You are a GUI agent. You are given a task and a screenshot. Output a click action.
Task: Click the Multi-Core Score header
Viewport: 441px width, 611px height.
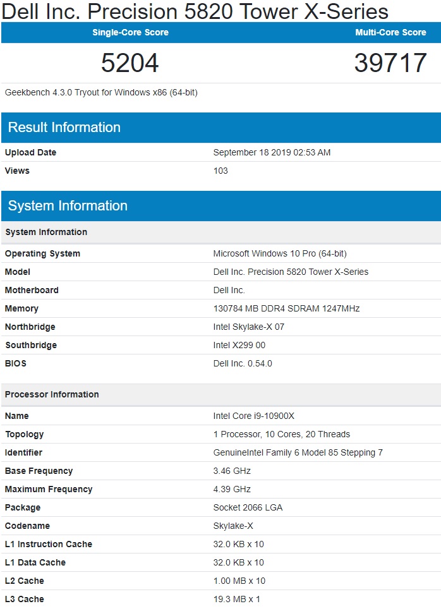[x=390, y=32]
